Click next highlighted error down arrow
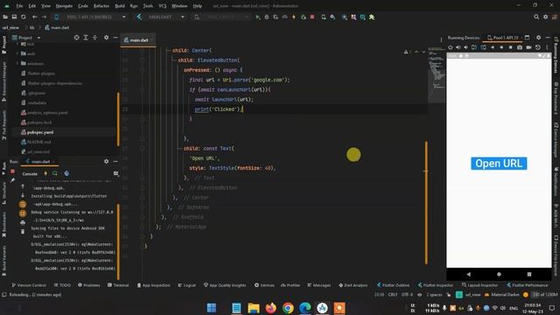Image resolution: width=560 pixels, height=315 pixels. tap(423, 52)
